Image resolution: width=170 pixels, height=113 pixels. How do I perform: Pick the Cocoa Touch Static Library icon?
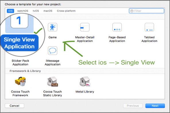point(53,81)
